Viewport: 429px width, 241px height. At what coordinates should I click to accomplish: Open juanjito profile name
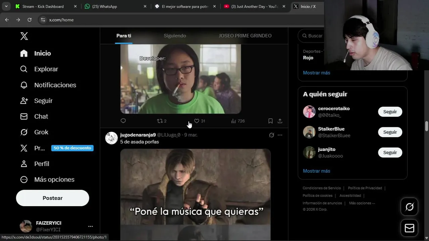[x=327, y=149]
